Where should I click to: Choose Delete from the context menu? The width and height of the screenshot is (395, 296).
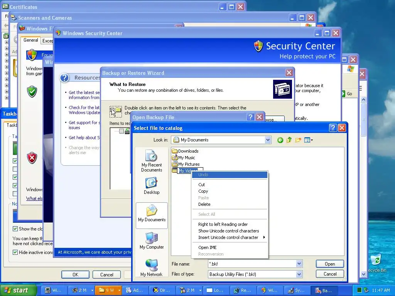[x=230, y=204]
